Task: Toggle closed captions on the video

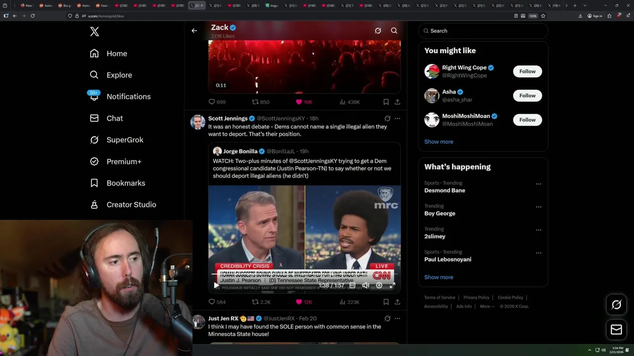Action: 352,285
